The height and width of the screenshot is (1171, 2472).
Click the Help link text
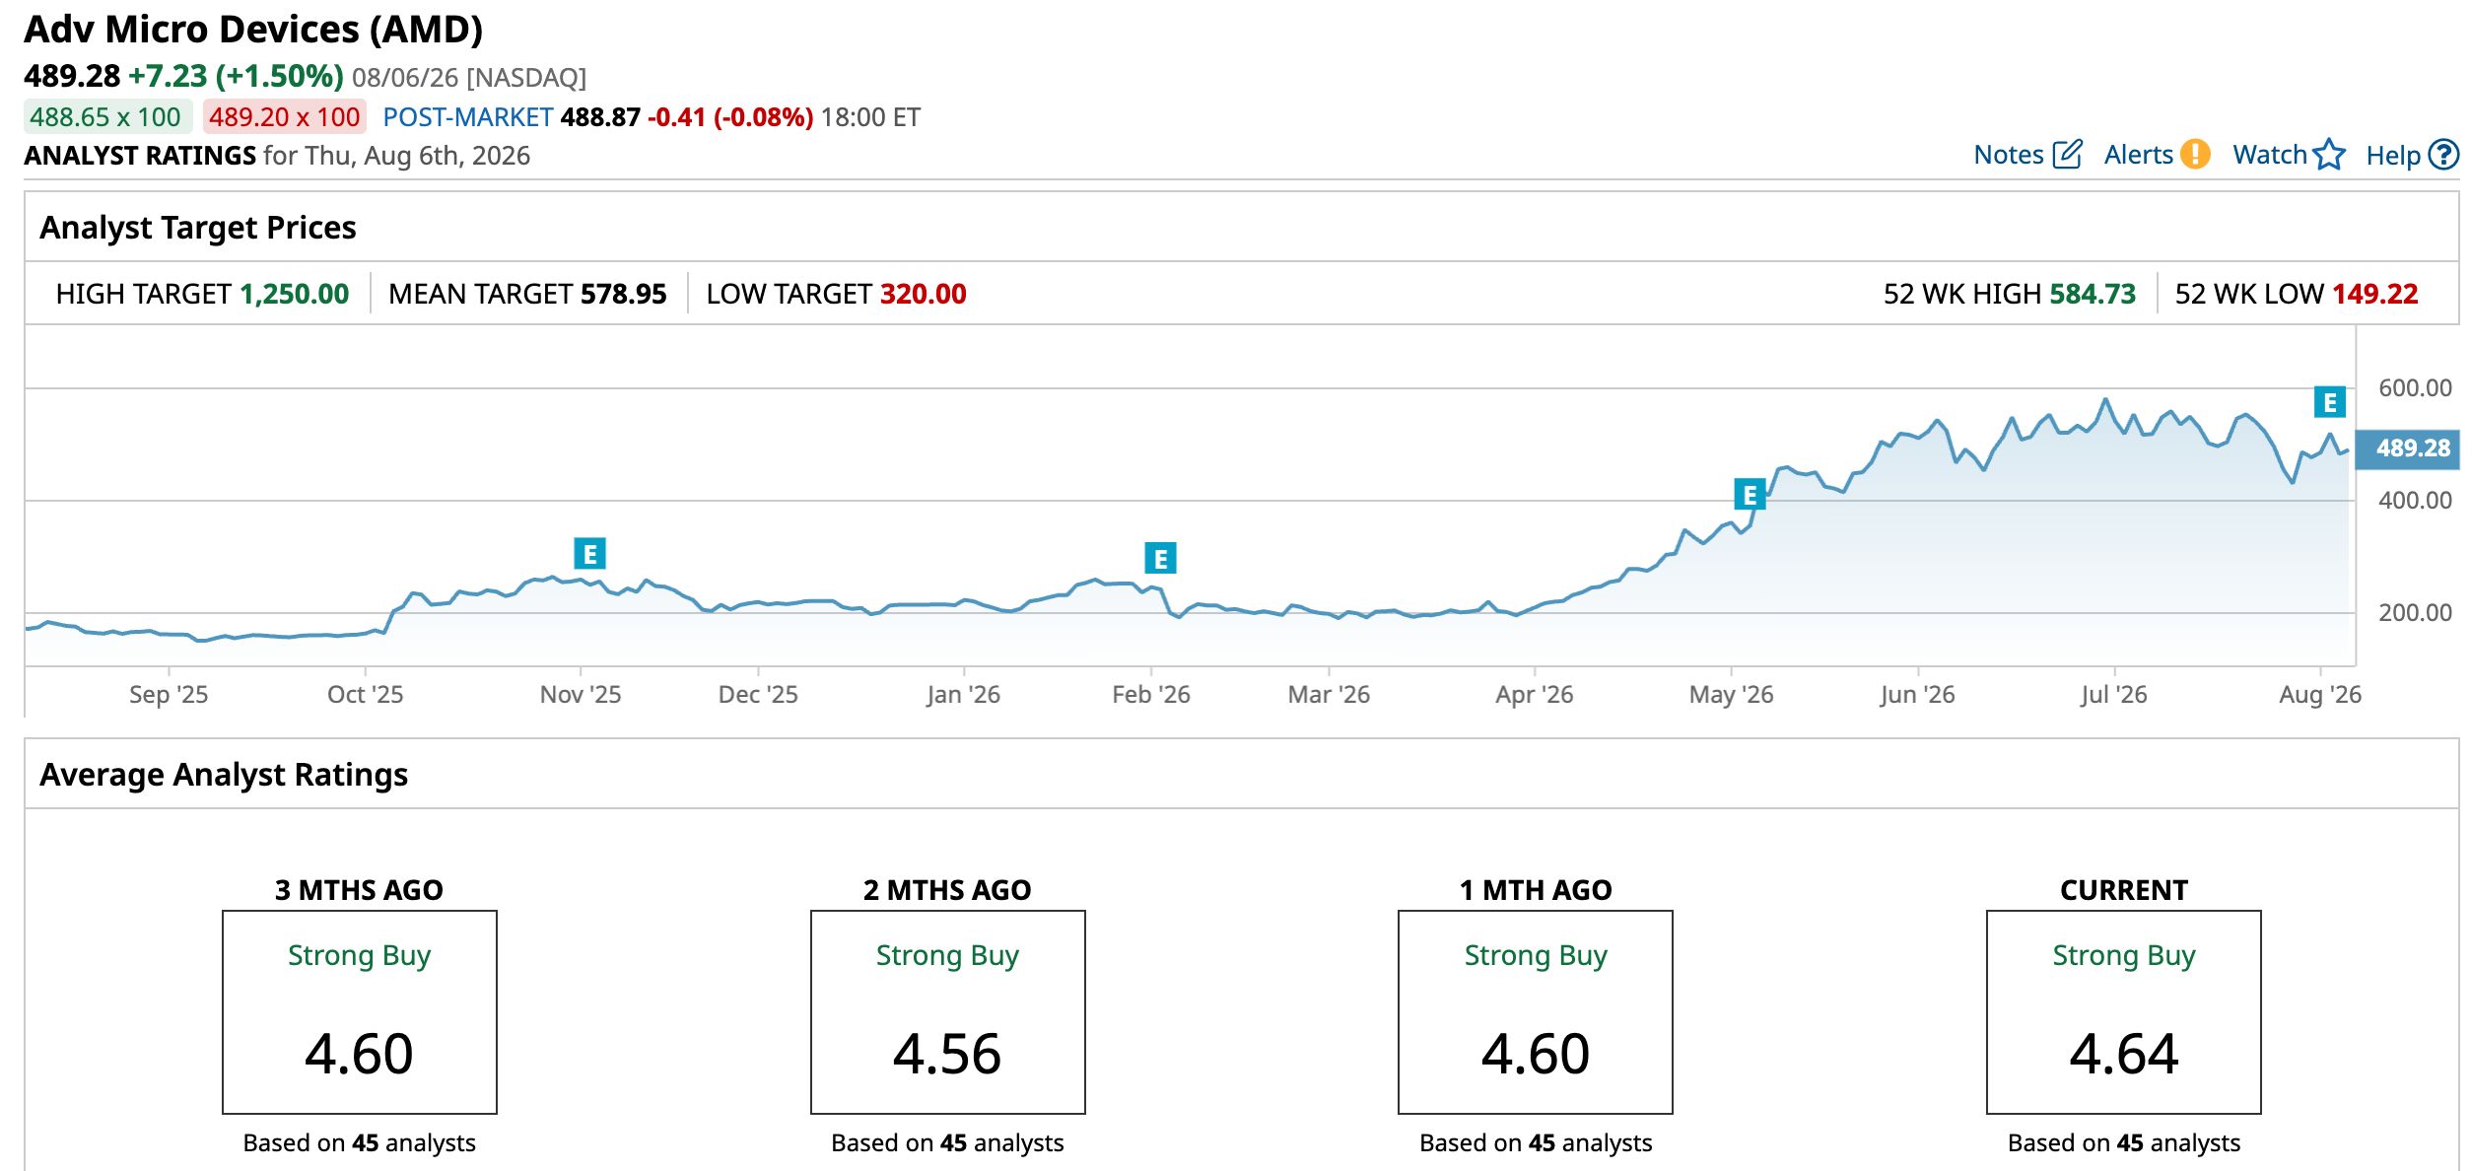(2393, 155)
